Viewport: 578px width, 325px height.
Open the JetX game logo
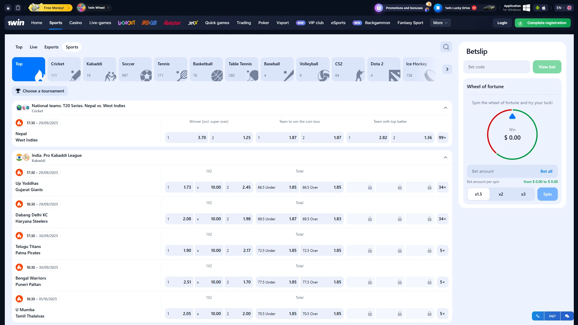193,23
